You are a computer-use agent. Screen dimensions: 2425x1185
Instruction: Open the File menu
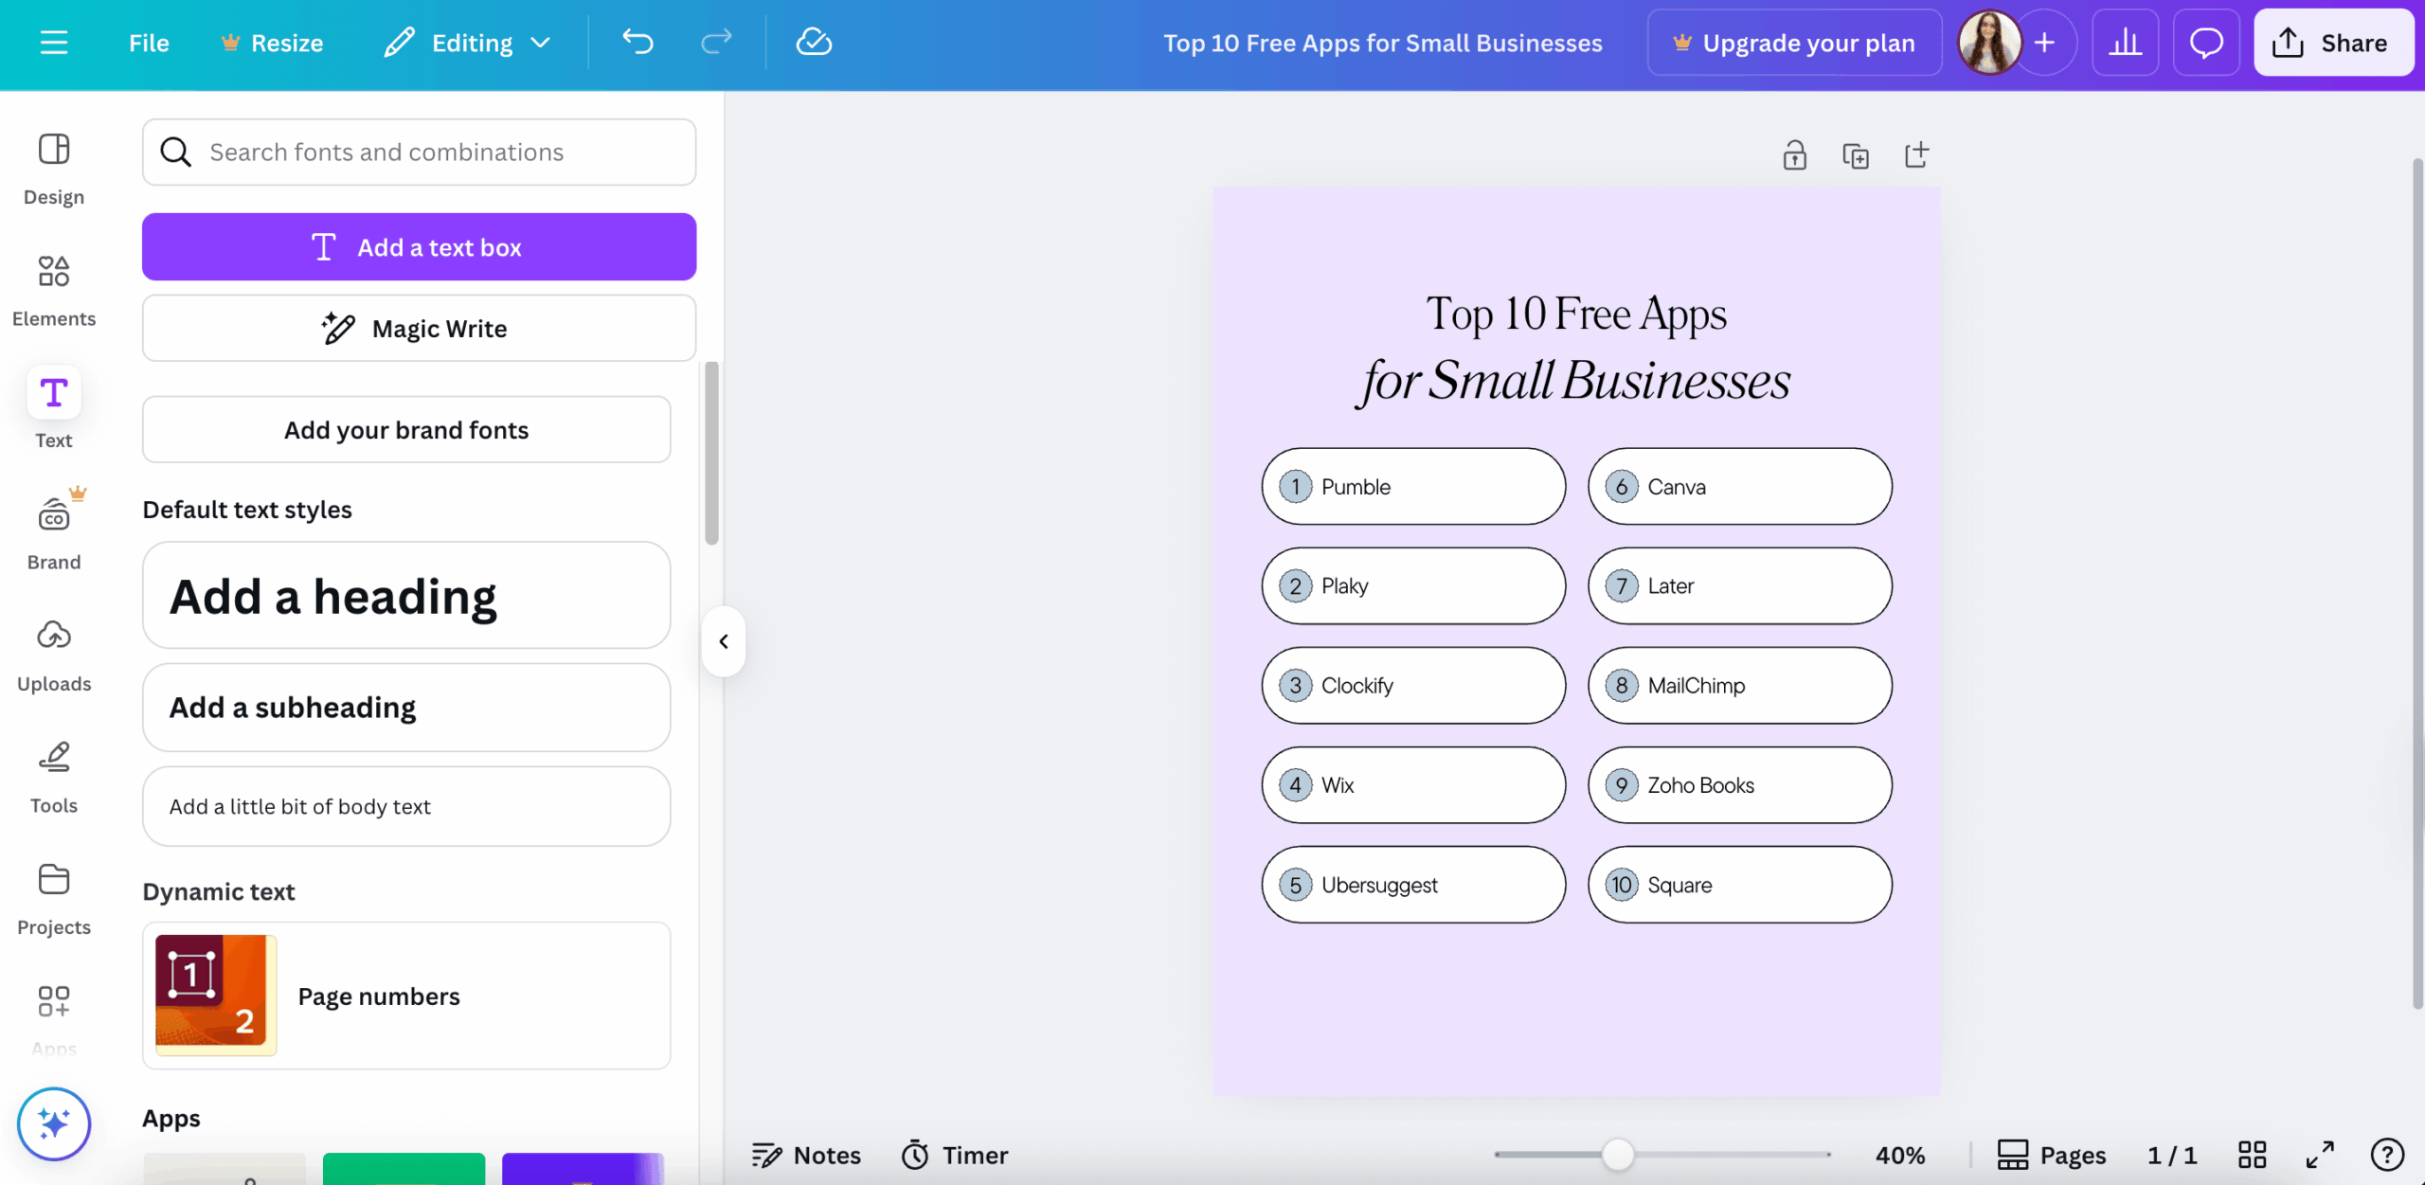tap(149, 43)
